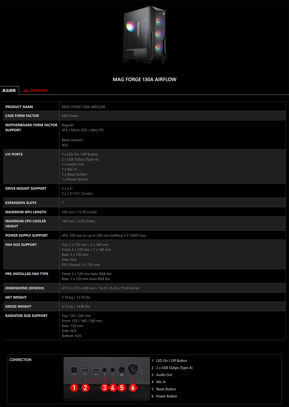Select the '1 x Power Button' line
The width and height of the screenshot is (289, 407).
pos(75,179)
